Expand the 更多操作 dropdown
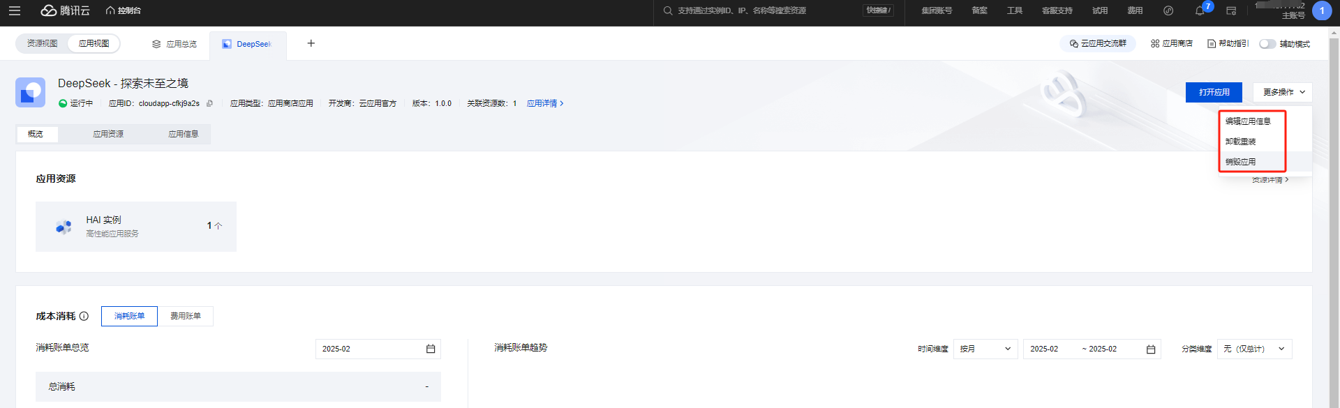This screenshot has width=1340, height=408. coord(1283,92)
